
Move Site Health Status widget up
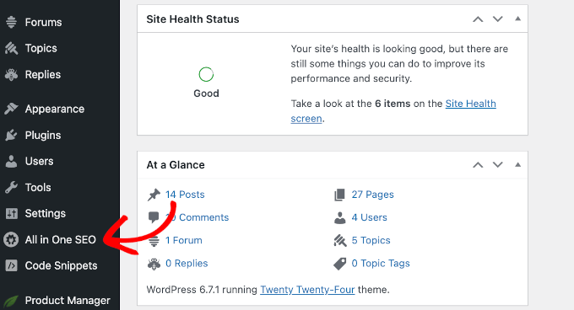[478, 19]
